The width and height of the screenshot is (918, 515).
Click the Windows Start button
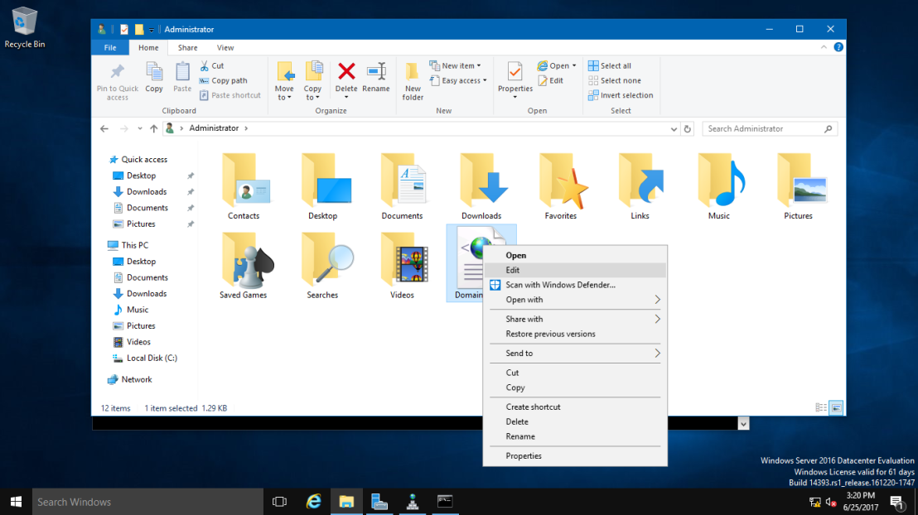pyautogui.click(x=16, y=502)
